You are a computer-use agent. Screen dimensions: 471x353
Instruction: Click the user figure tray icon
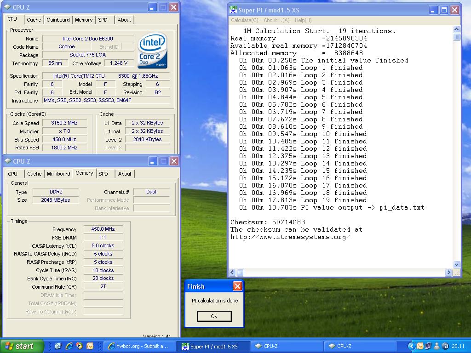pyautogui.click(x=437, y=346)
